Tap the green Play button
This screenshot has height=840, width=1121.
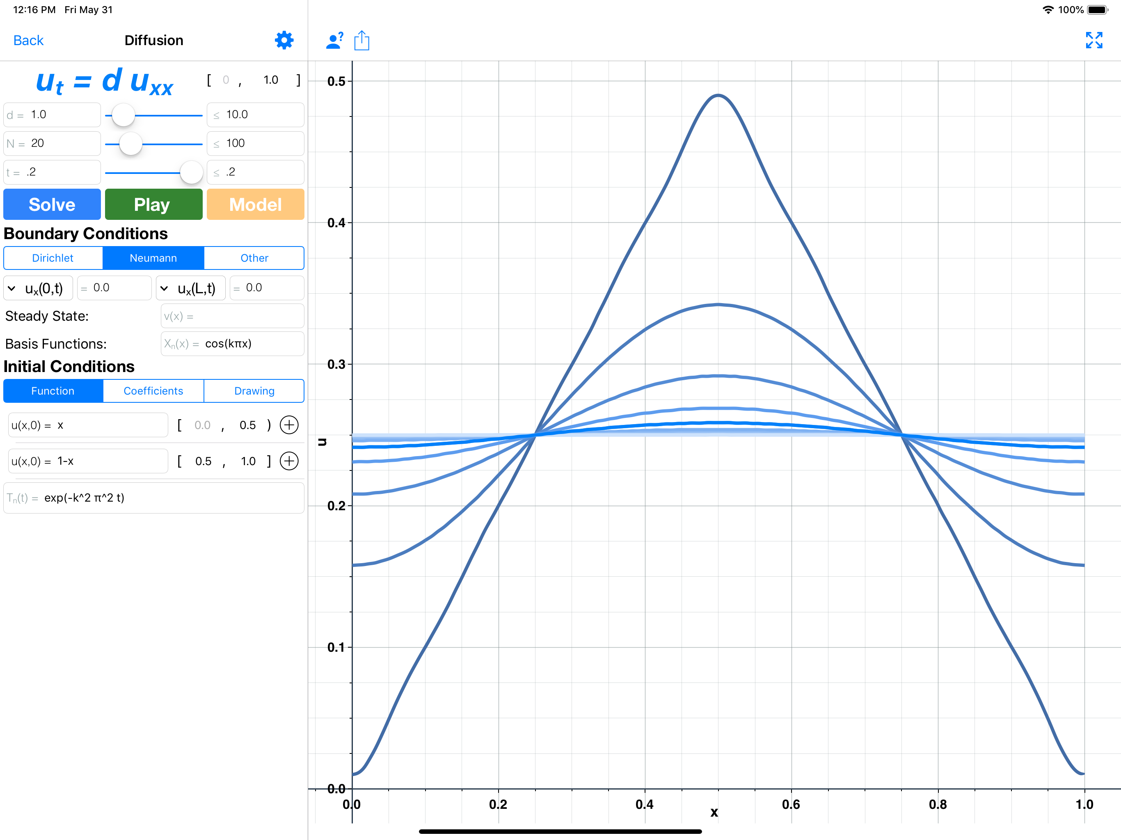pos(153,204)
